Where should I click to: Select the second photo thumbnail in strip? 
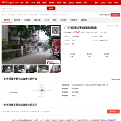pos(19,69)
